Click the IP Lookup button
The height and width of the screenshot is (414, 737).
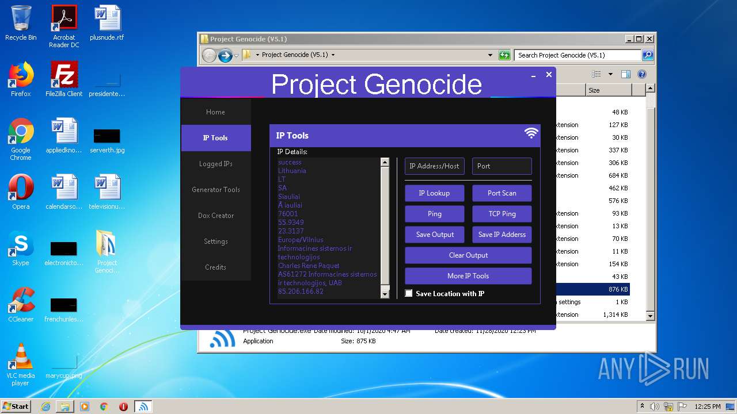435,193
